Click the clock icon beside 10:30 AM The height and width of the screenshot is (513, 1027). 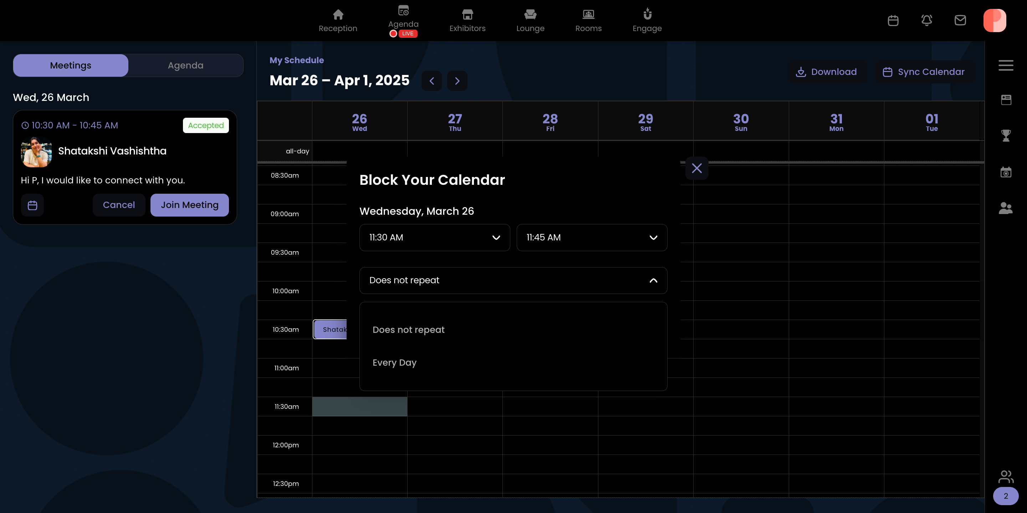25,125
